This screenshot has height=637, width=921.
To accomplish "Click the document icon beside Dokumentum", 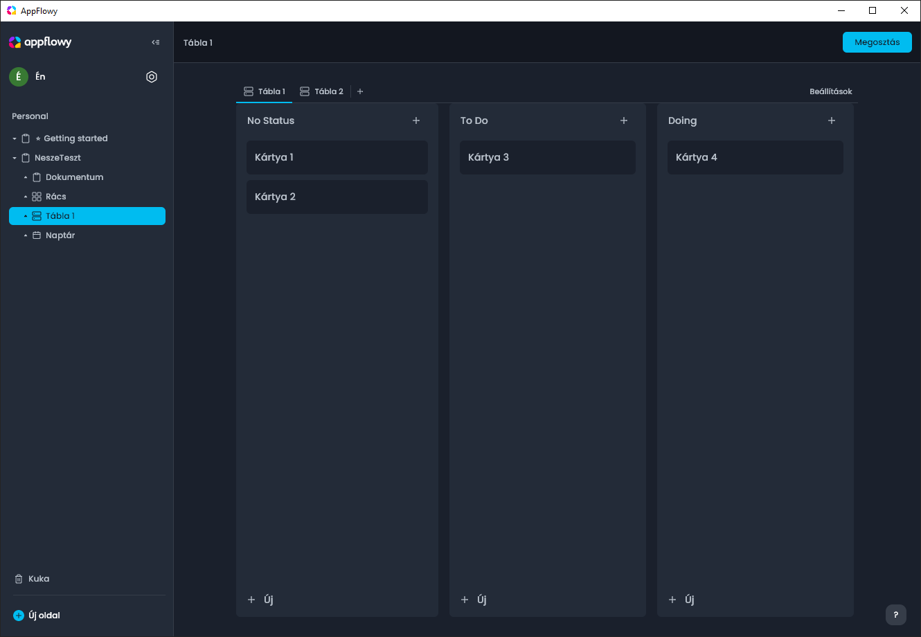I will click(37, 177).
